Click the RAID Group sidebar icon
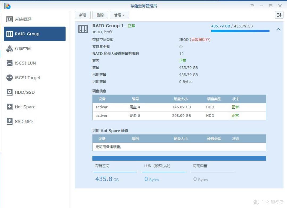Viewport: 287px width, 208px height. coord(10,34)
